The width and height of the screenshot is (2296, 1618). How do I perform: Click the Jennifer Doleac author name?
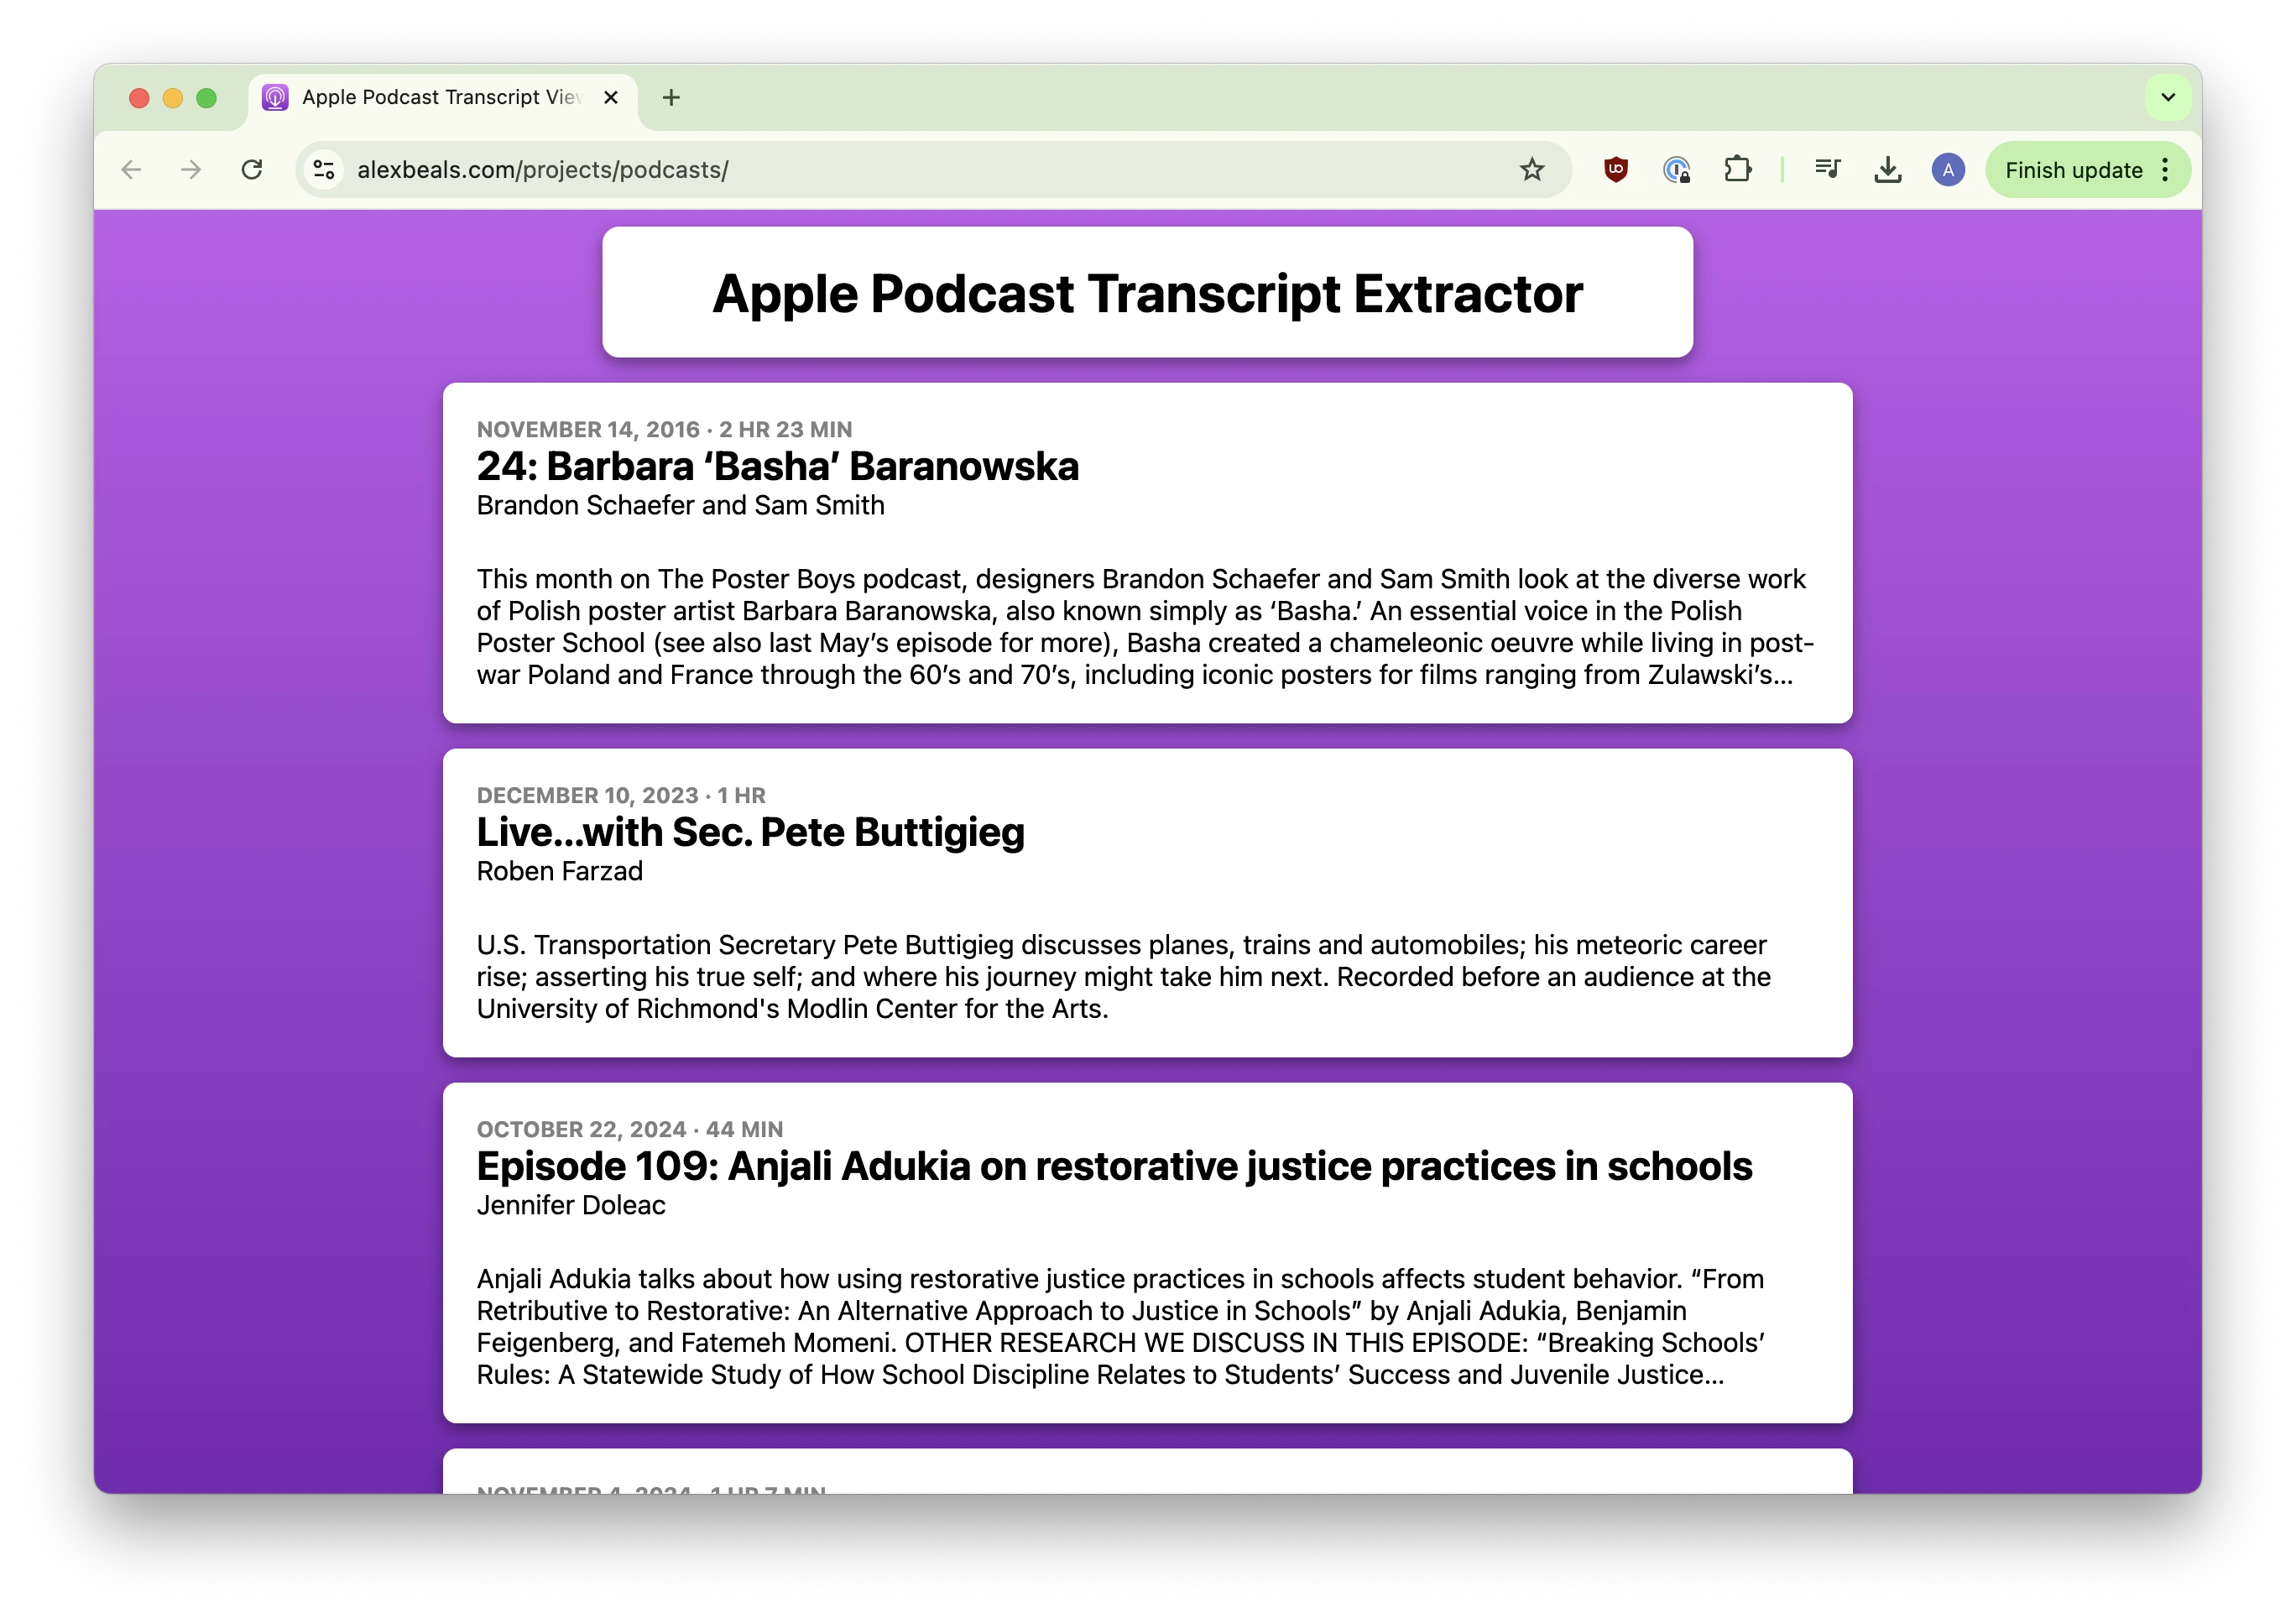click(x=570, y=1205)
